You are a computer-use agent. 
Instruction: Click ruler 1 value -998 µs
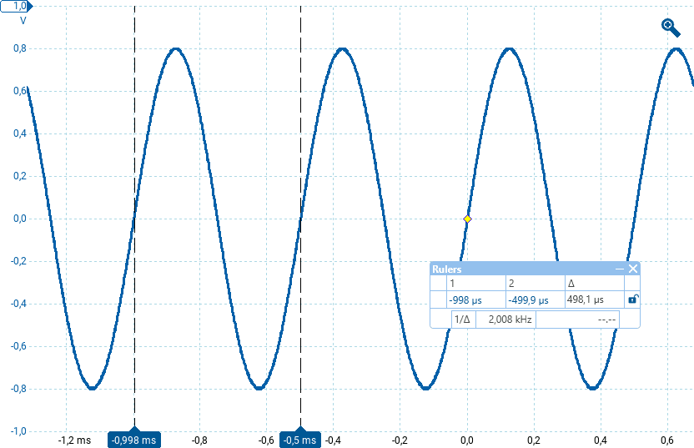click(x=465, y=300)
